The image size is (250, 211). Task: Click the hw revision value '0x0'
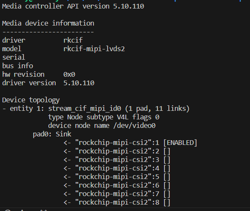coord(69,75)
